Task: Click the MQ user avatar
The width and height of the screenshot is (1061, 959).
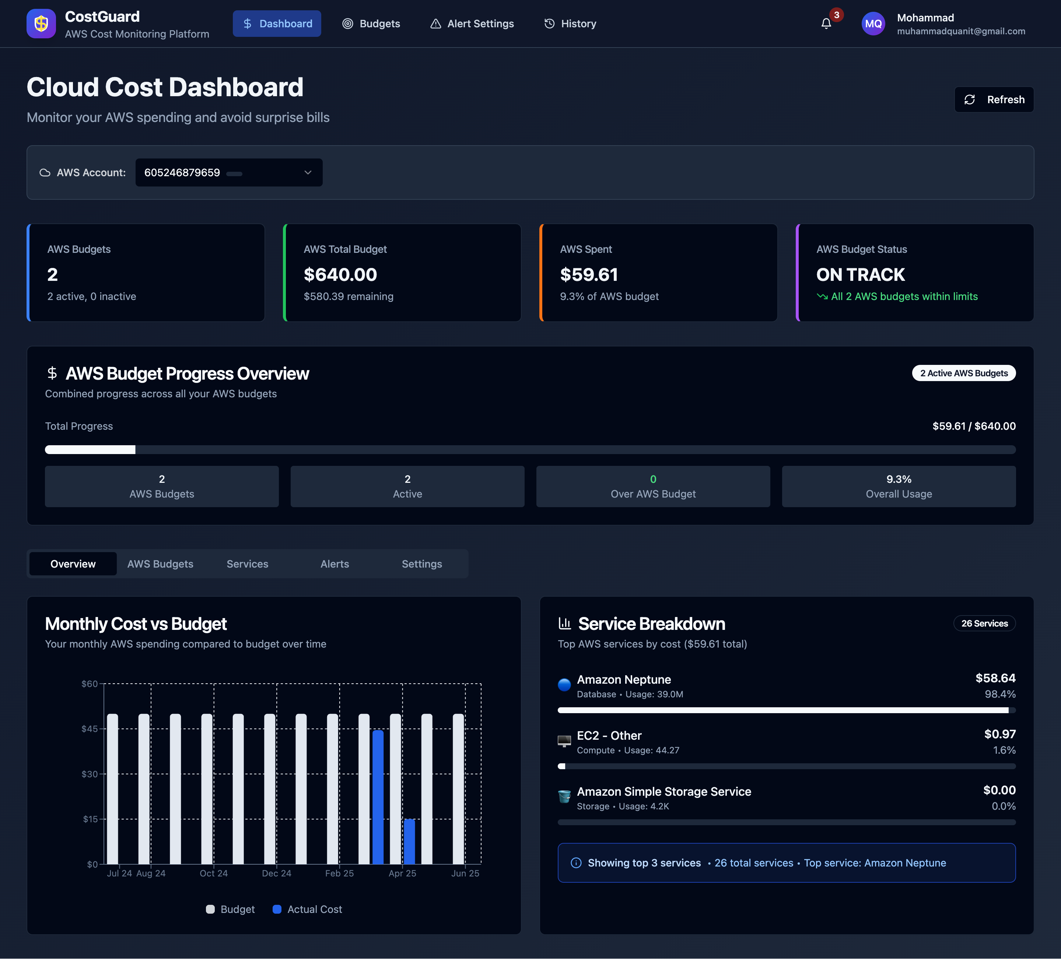Action: pyautogui.click(x=873, y=24)
